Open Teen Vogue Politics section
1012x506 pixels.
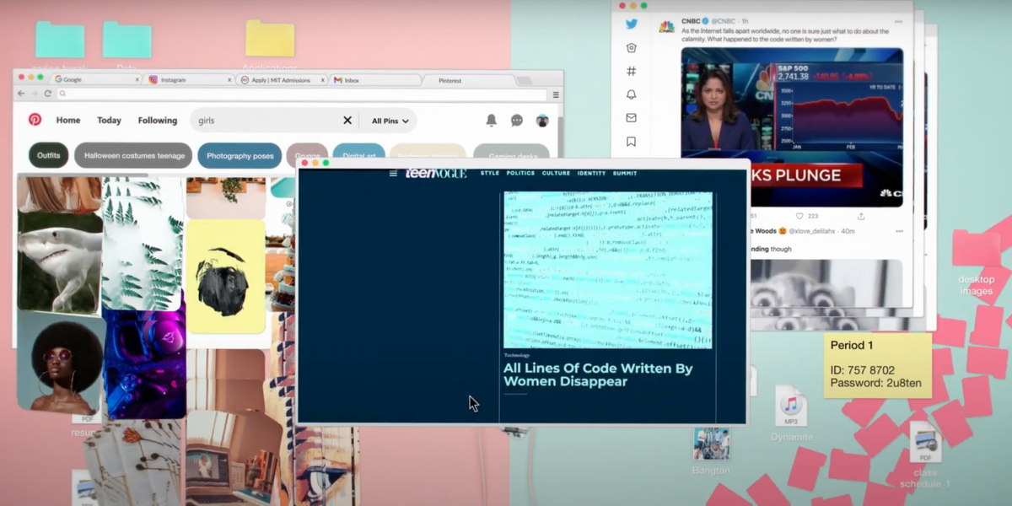[520, 173]
